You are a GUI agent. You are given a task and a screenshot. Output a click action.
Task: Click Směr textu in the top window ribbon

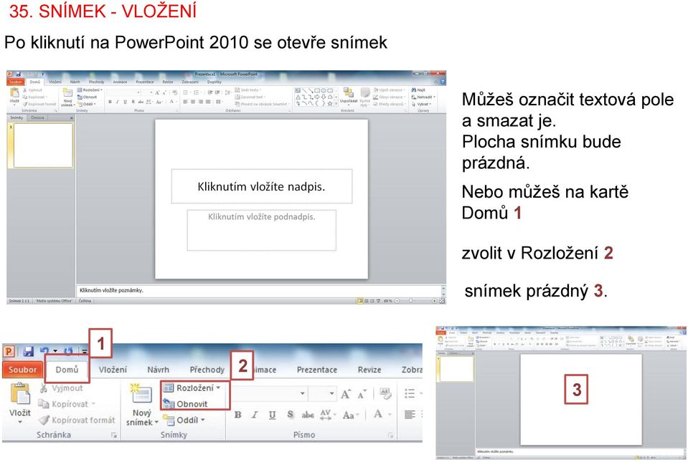(x=248, y=90)
